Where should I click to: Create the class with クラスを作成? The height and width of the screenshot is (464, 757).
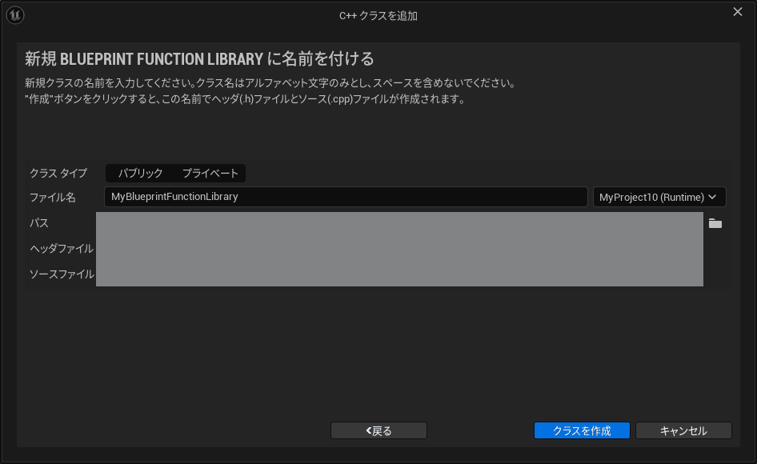pyautogui.click(x=582, y=430)
